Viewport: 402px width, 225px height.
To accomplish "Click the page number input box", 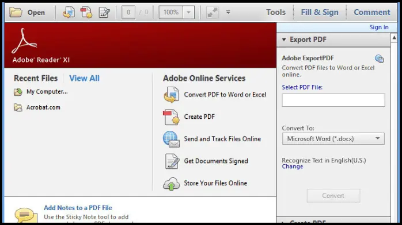I will [128, 12].
